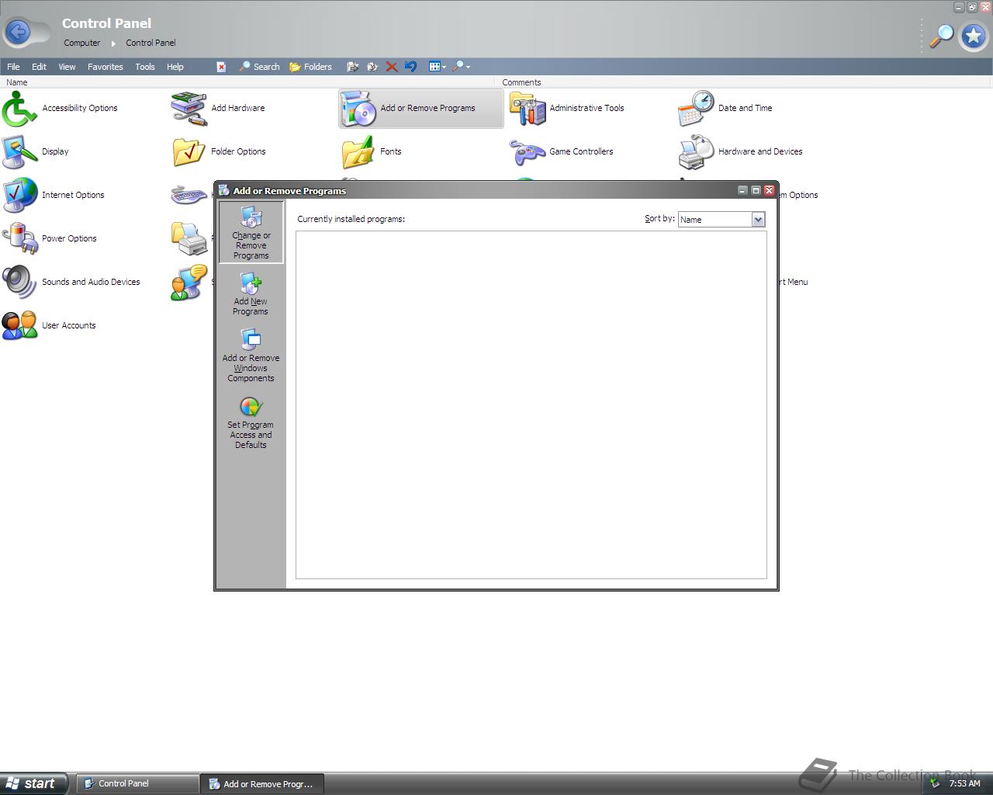Image resolution: width=993 pixels, height=795 pixels.
Task: Toggle the Folders pane button
Action: (x=310, y=67)
